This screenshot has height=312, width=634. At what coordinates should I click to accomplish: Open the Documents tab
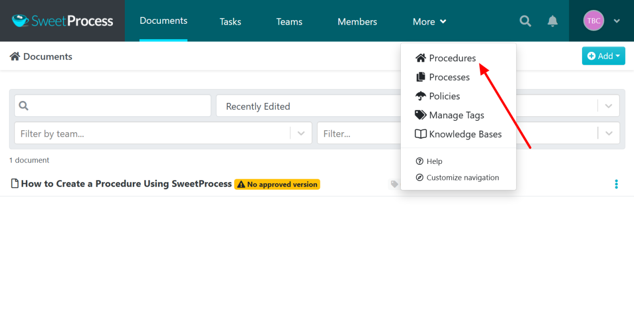click(163, 21)
